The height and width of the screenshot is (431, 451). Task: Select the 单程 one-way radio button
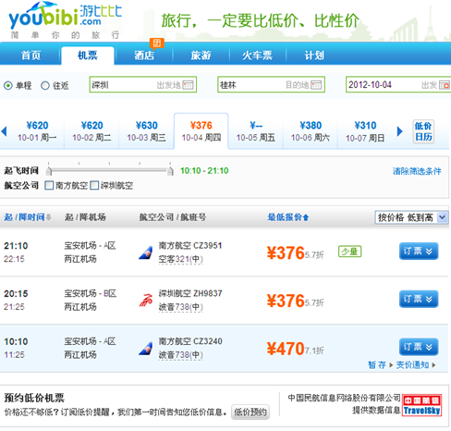click(8, 85)
